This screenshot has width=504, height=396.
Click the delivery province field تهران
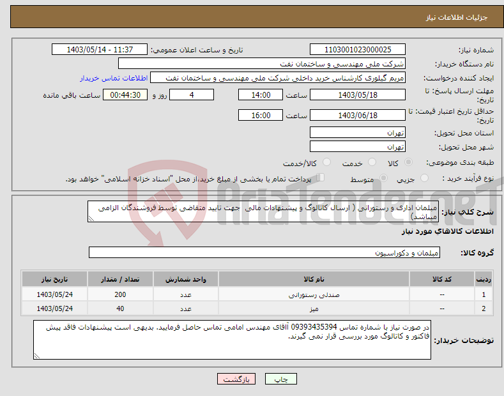point(358,132)
